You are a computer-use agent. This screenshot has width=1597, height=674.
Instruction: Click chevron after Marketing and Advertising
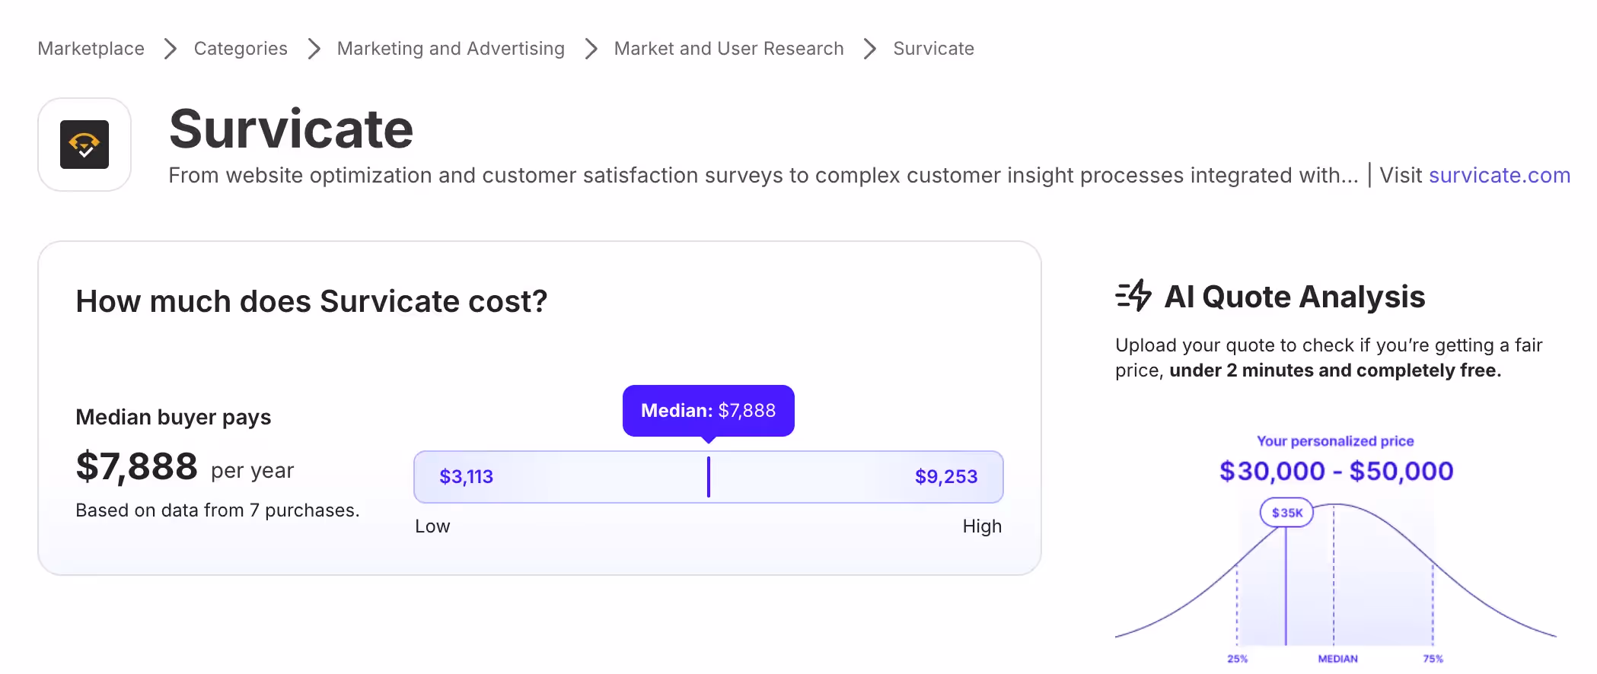pos(591,49)
